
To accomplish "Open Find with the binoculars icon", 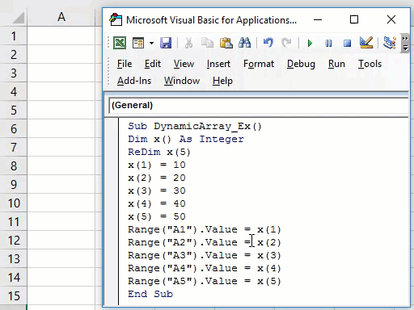I will 245,43.
